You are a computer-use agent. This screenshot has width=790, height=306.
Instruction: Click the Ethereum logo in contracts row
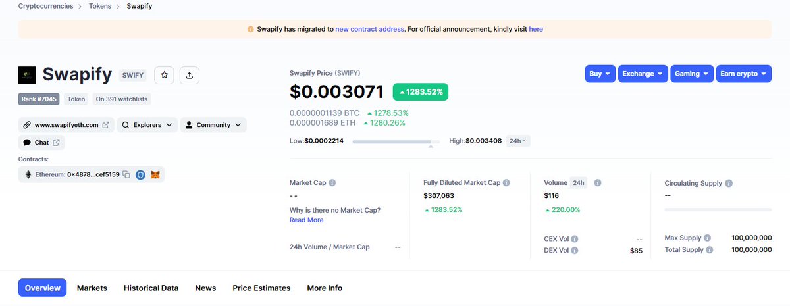tap(28, 174)
